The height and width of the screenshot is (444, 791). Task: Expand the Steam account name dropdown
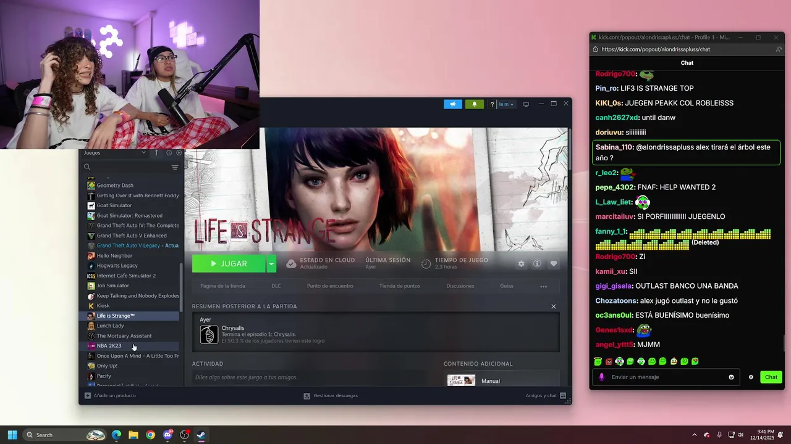506,104
